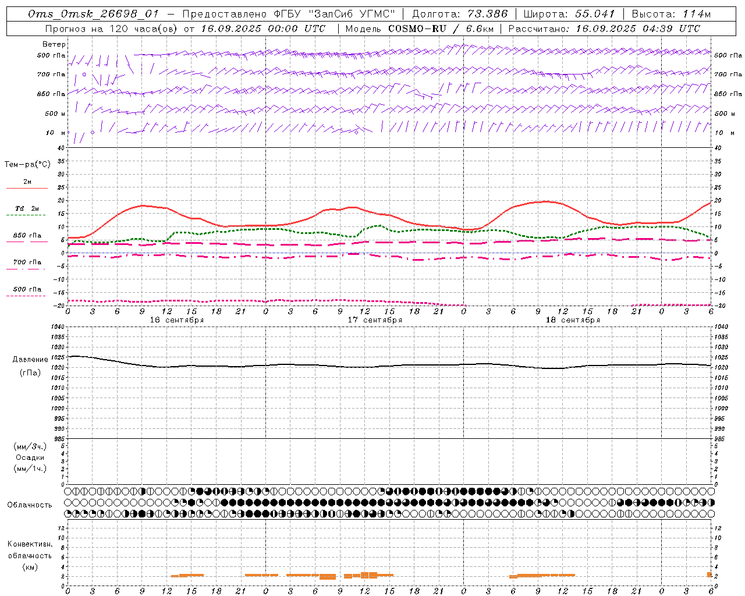Click the 500 м wind level label on left
This screenshot has width=745, height=596.
tap(55, 113)
